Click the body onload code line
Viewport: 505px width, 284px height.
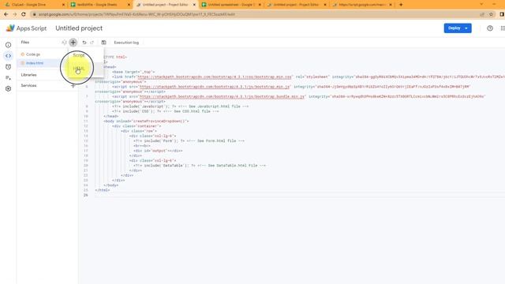[146, 121]
